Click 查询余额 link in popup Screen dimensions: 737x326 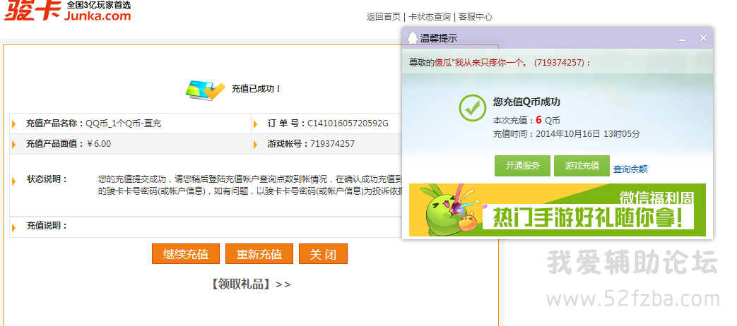[630, 169]
